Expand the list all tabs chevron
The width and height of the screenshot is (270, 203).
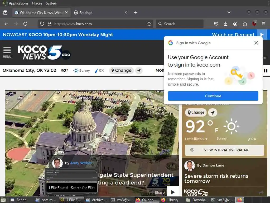(x=229, y=12)
